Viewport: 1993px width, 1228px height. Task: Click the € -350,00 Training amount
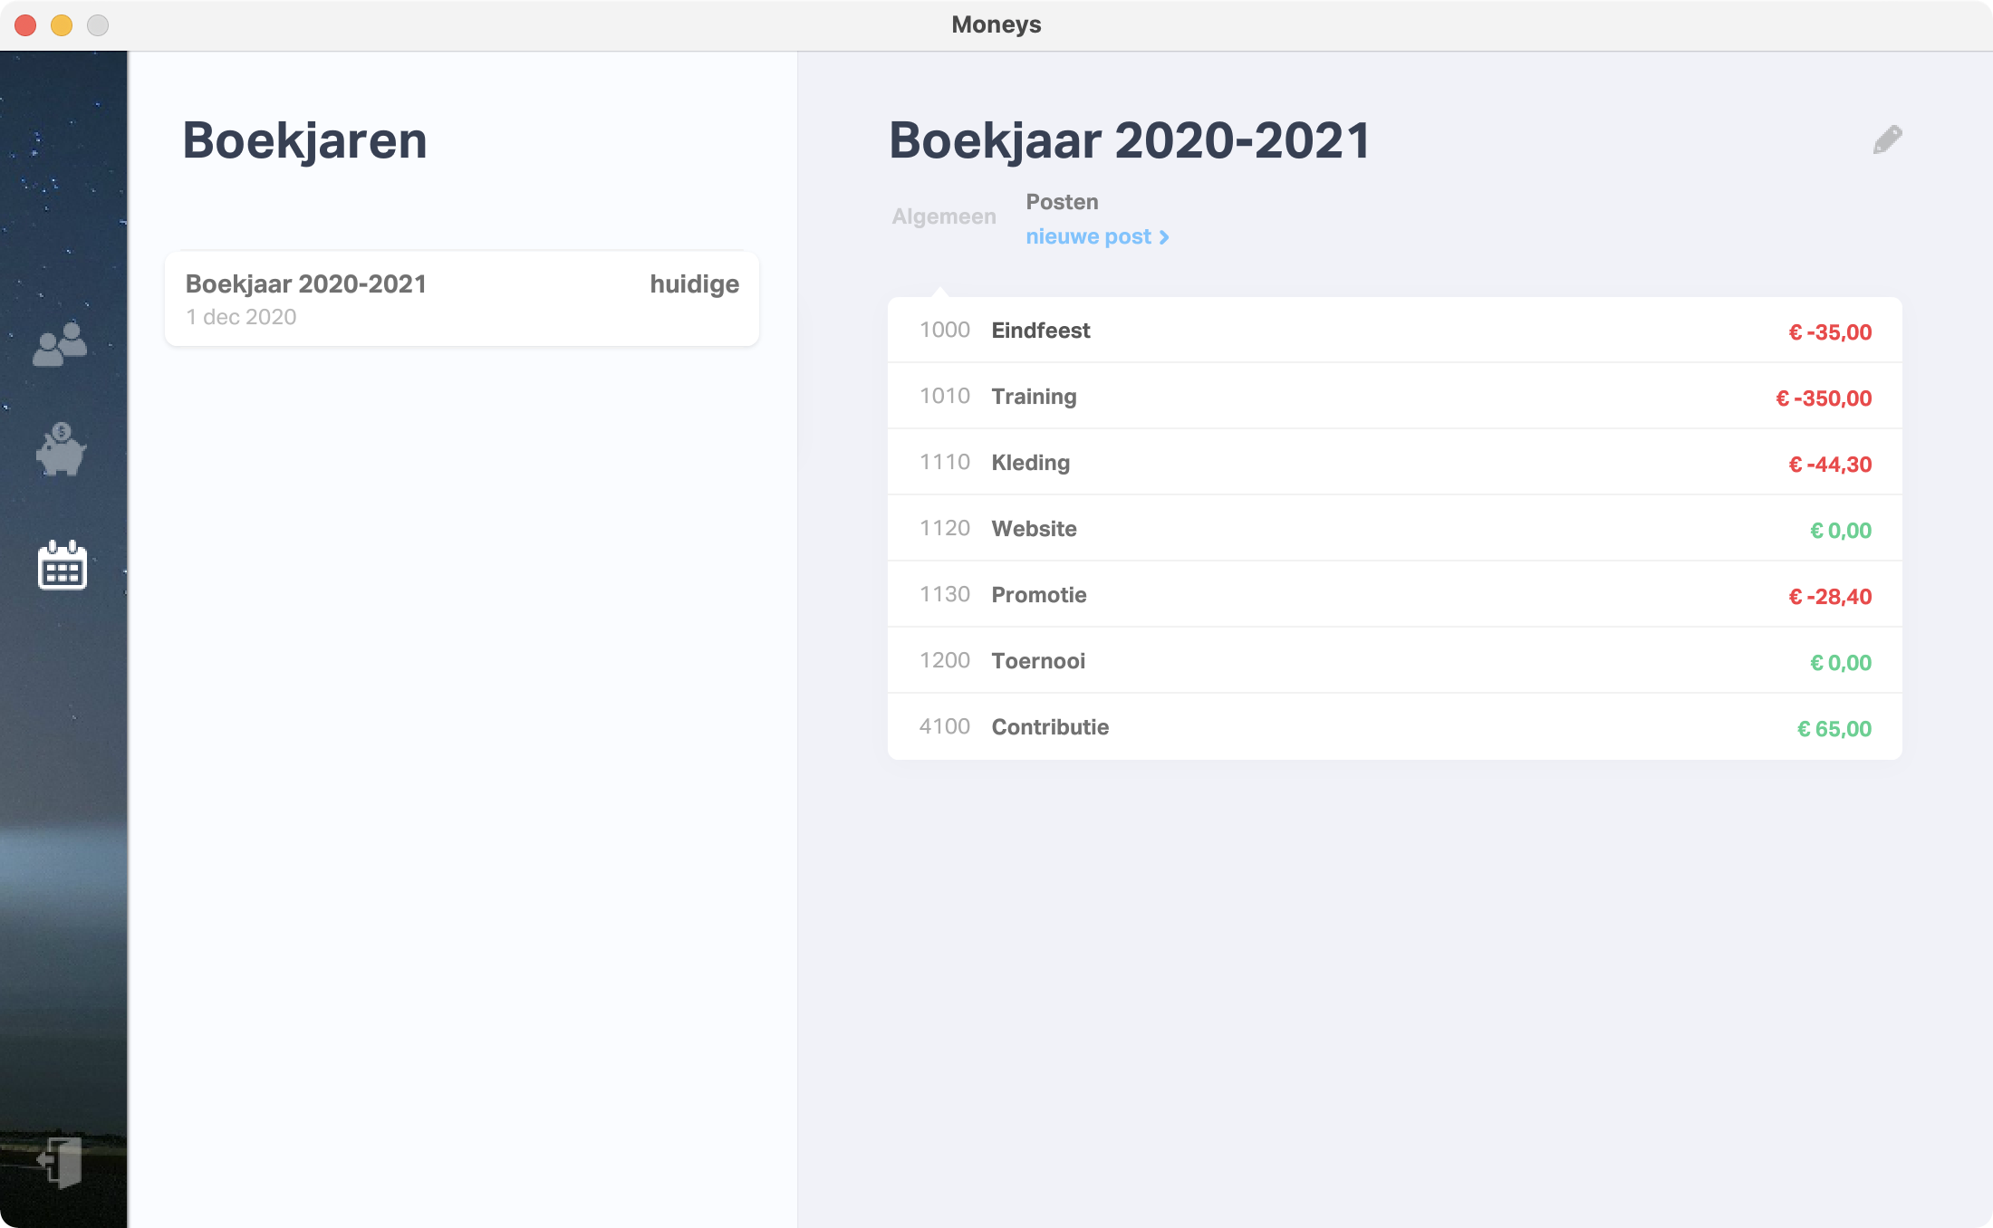coord(1823,398)
